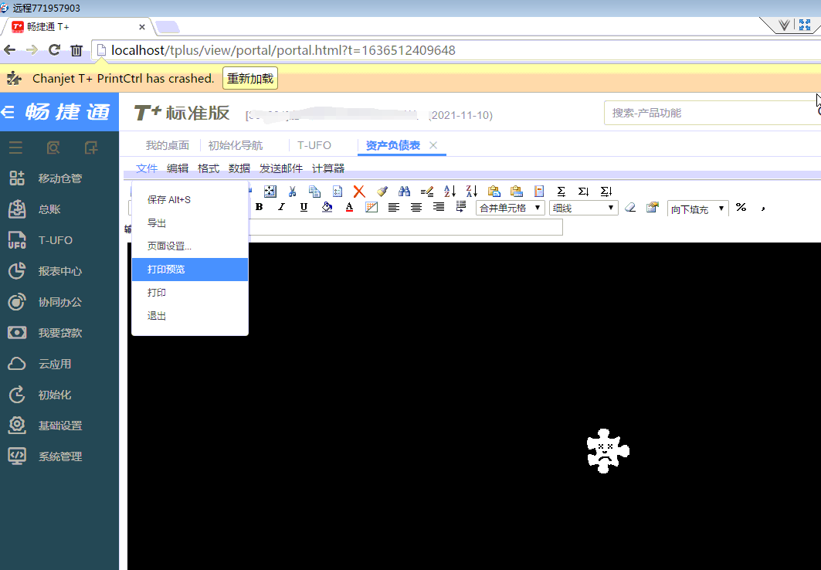Click the format painter brush icon

(382, 192)
